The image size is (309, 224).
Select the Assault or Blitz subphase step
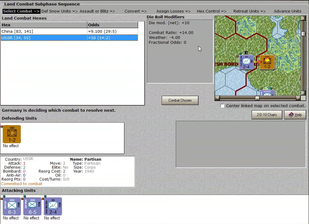[97, 11]
